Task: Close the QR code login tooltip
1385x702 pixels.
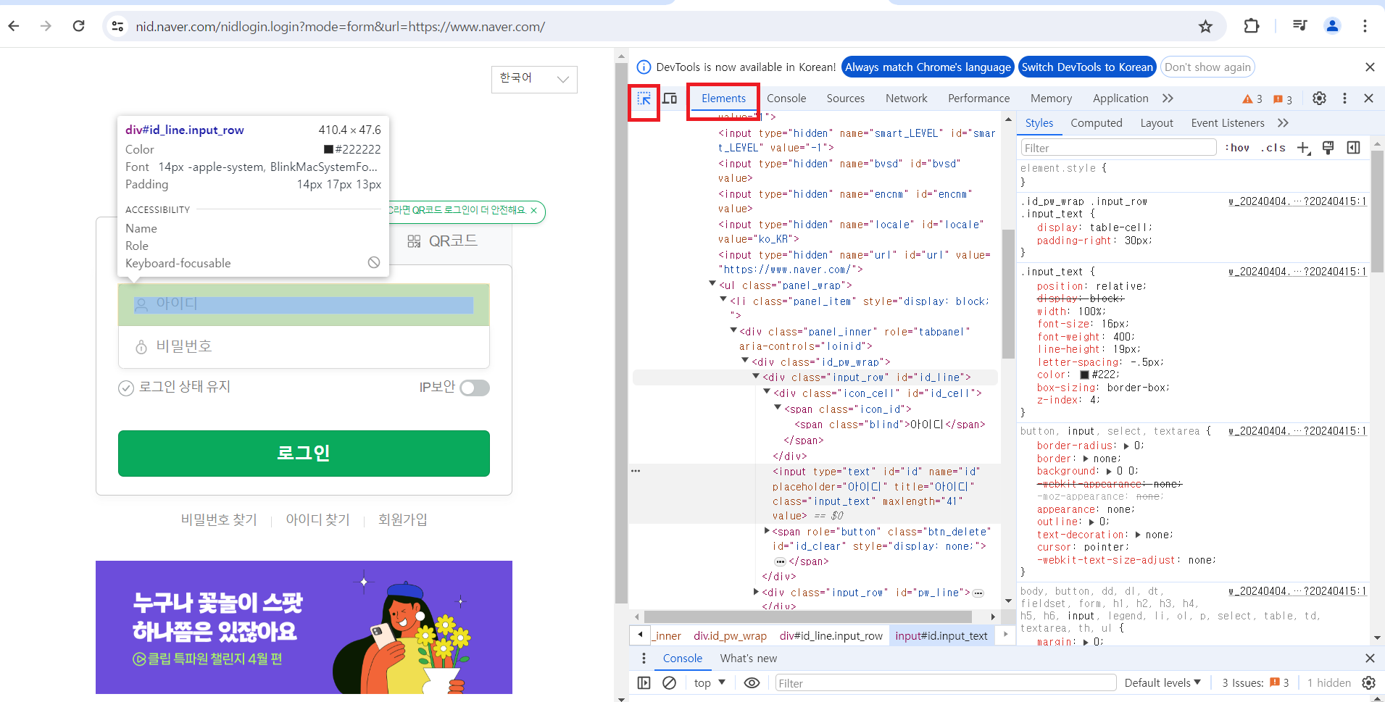Action: click(x=534, y=211)
